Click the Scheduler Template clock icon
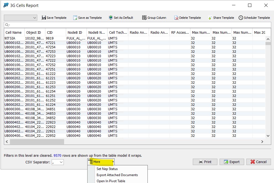Image resolution: width=274 pixels, height=183 pixels. 241,18
